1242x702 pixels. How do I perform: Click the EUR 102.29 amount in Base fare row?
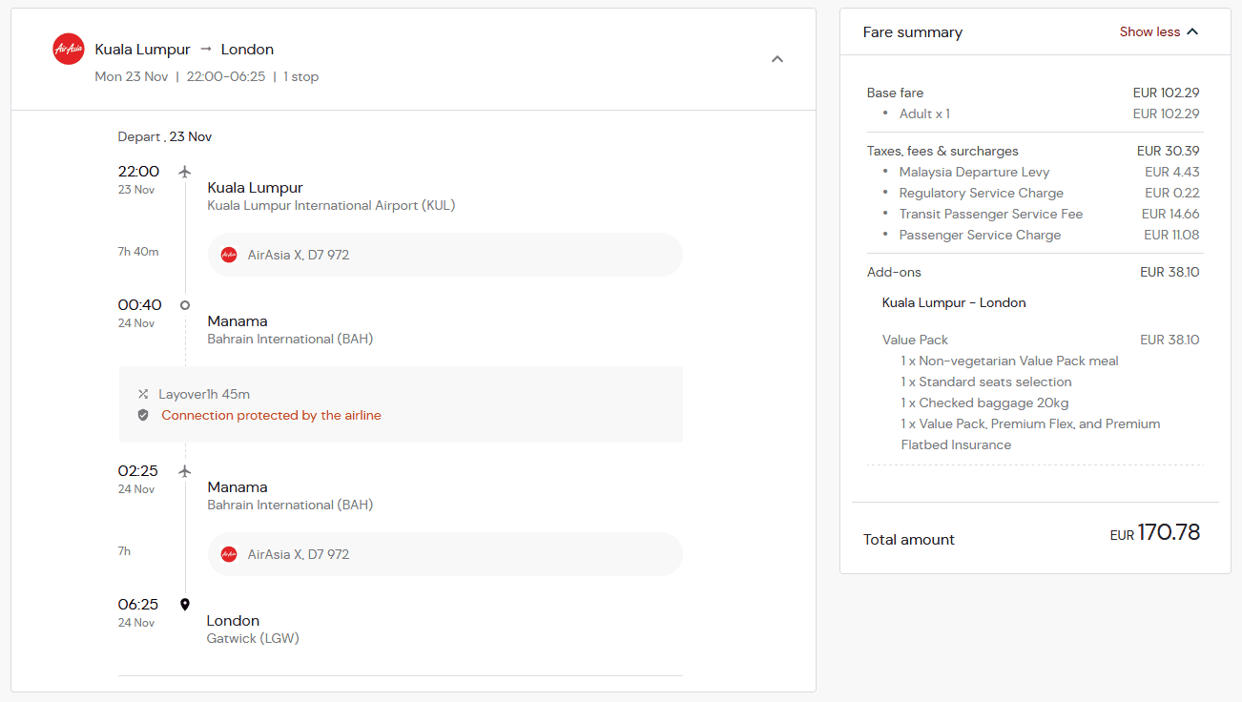click(x=1166, y=93)
